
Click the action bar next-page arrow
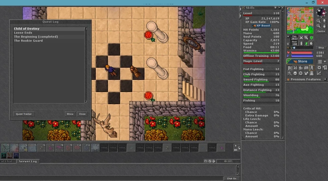click(x=235, y=146)
